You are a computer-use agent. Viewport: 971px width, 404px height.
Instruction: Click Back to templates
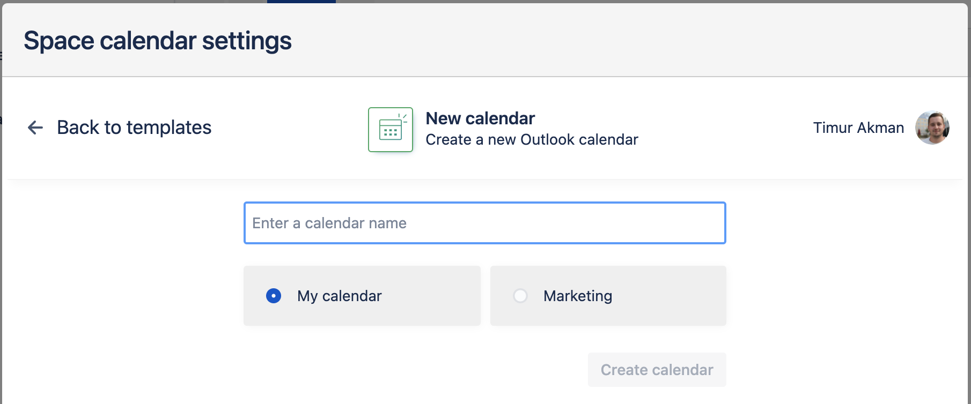[x=134, y=128]
